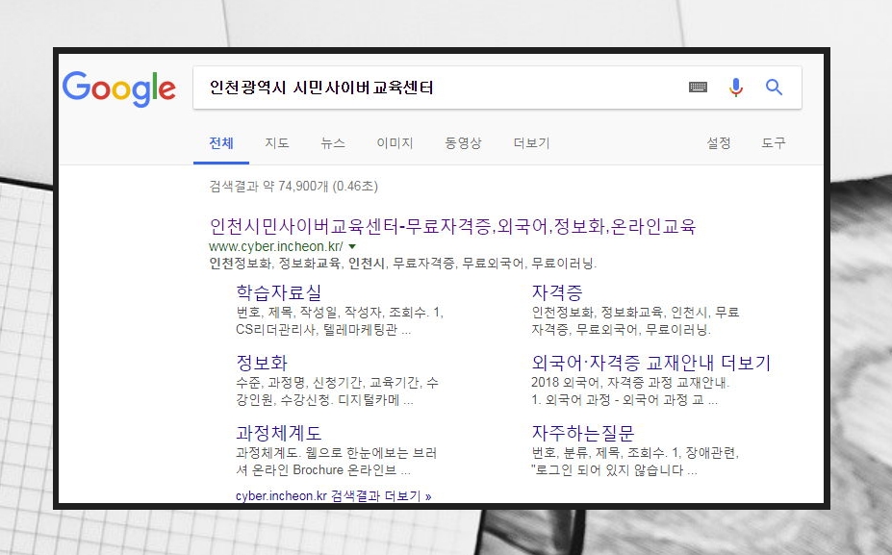Screen dimensions: 892x555
Task: Start voice search with microphone icon
Action: [735, 87]
